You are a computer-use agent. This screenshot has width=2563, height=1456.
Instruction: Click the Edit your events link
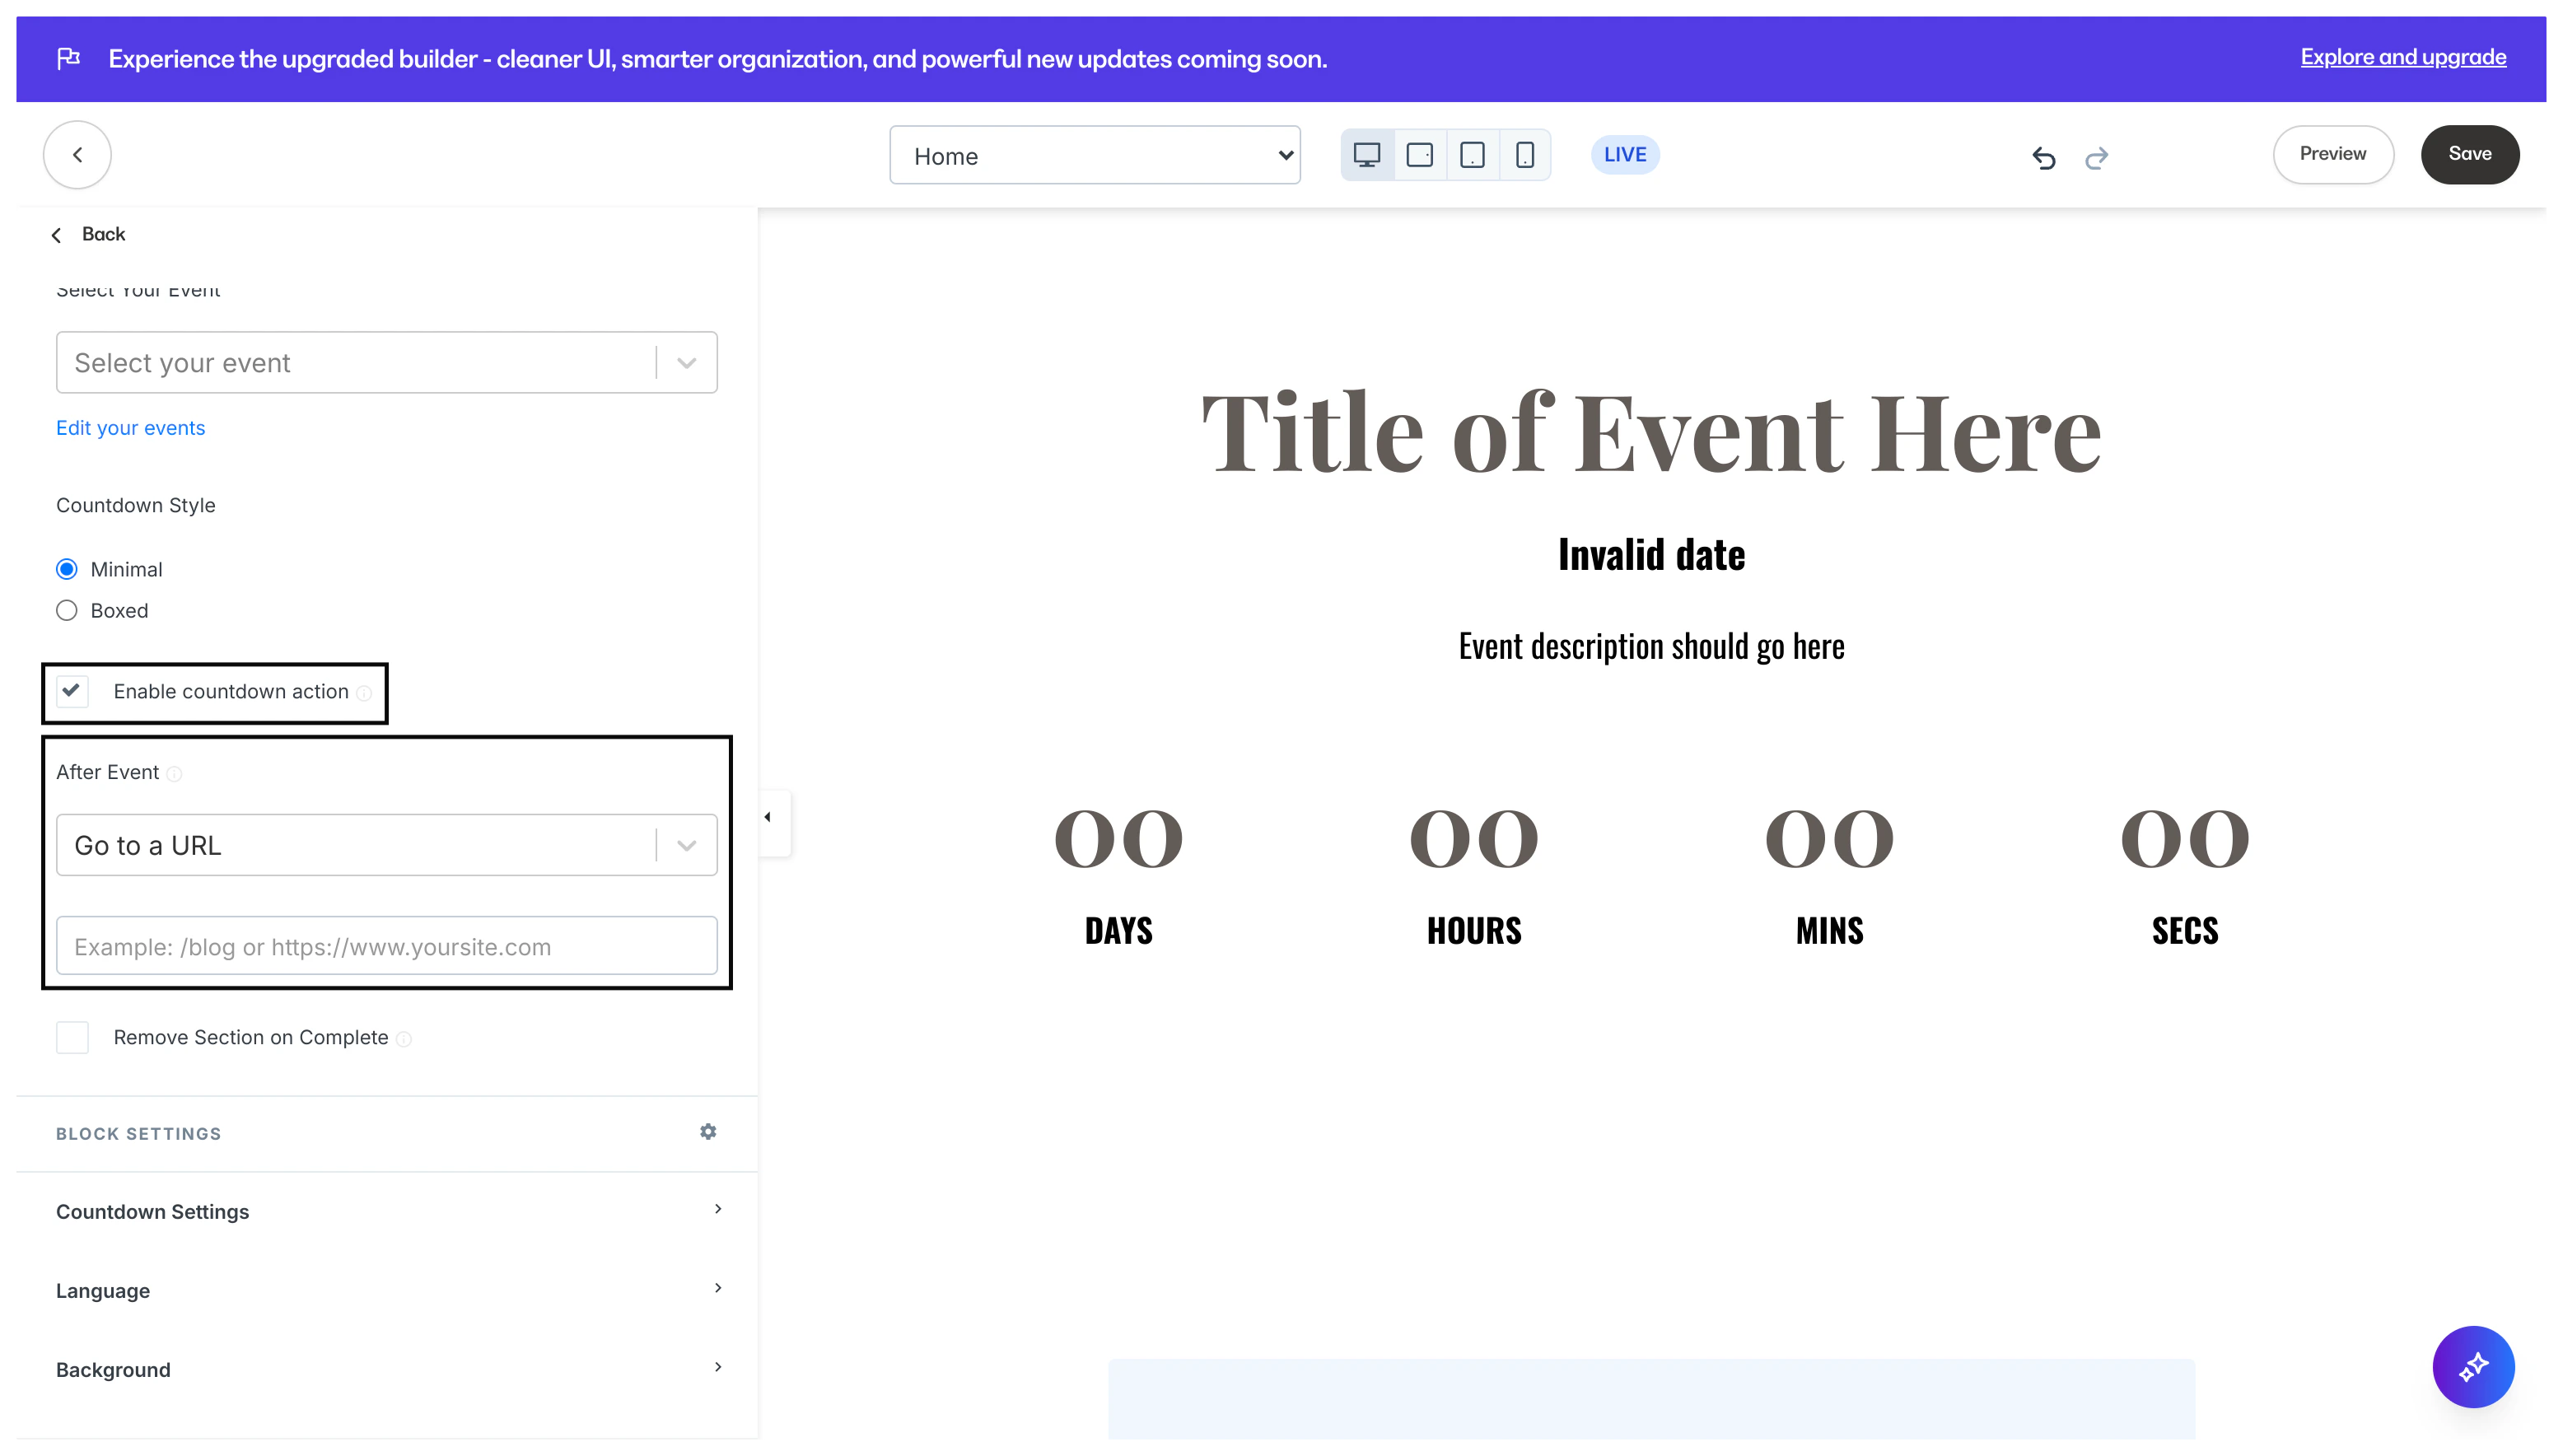[130, 428]
